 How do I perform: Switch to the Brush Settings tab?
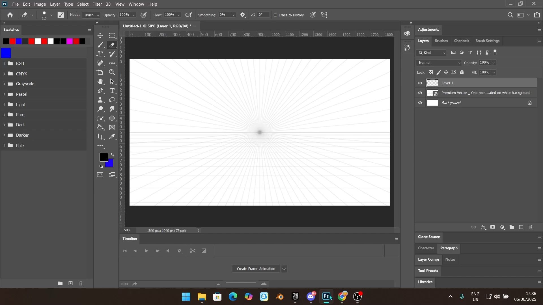(487, 41)
